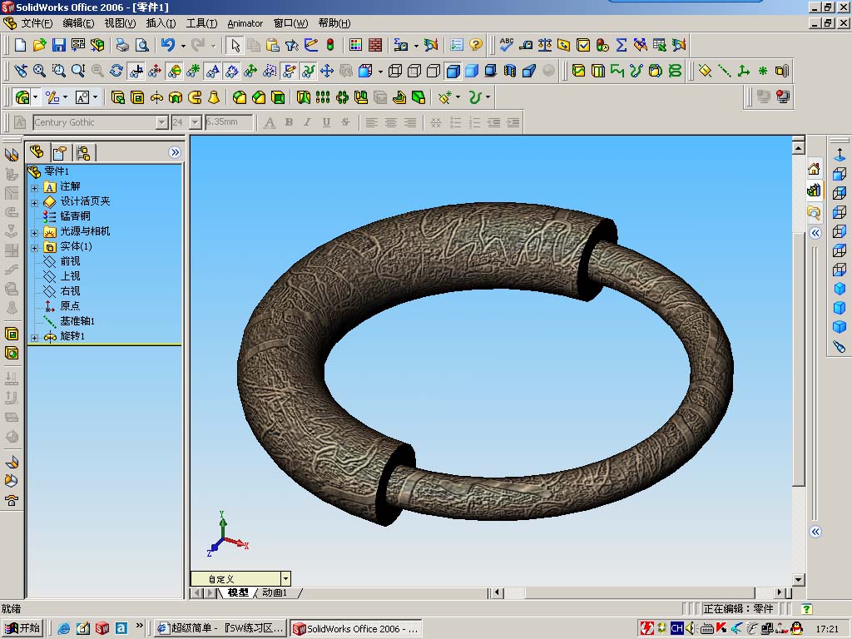Save the part with the floppy disk icon

pyautogui.click(x=59, y=45)
